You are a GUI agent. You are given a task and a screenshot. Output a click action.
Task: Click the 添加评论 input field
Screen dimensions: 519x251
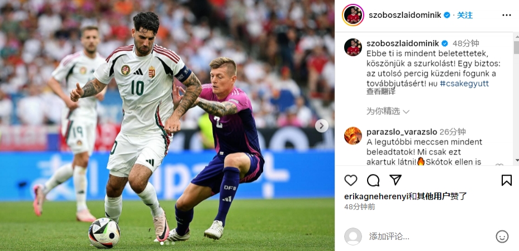tap(430, 236)
